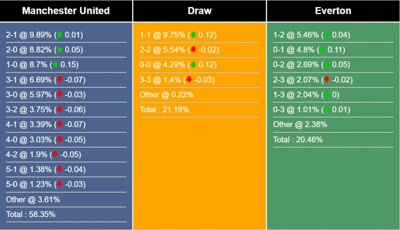Click green arrow beside 0-3 Everton row
The height and width of the screenshot is (230, 400).
click(327, 110)
